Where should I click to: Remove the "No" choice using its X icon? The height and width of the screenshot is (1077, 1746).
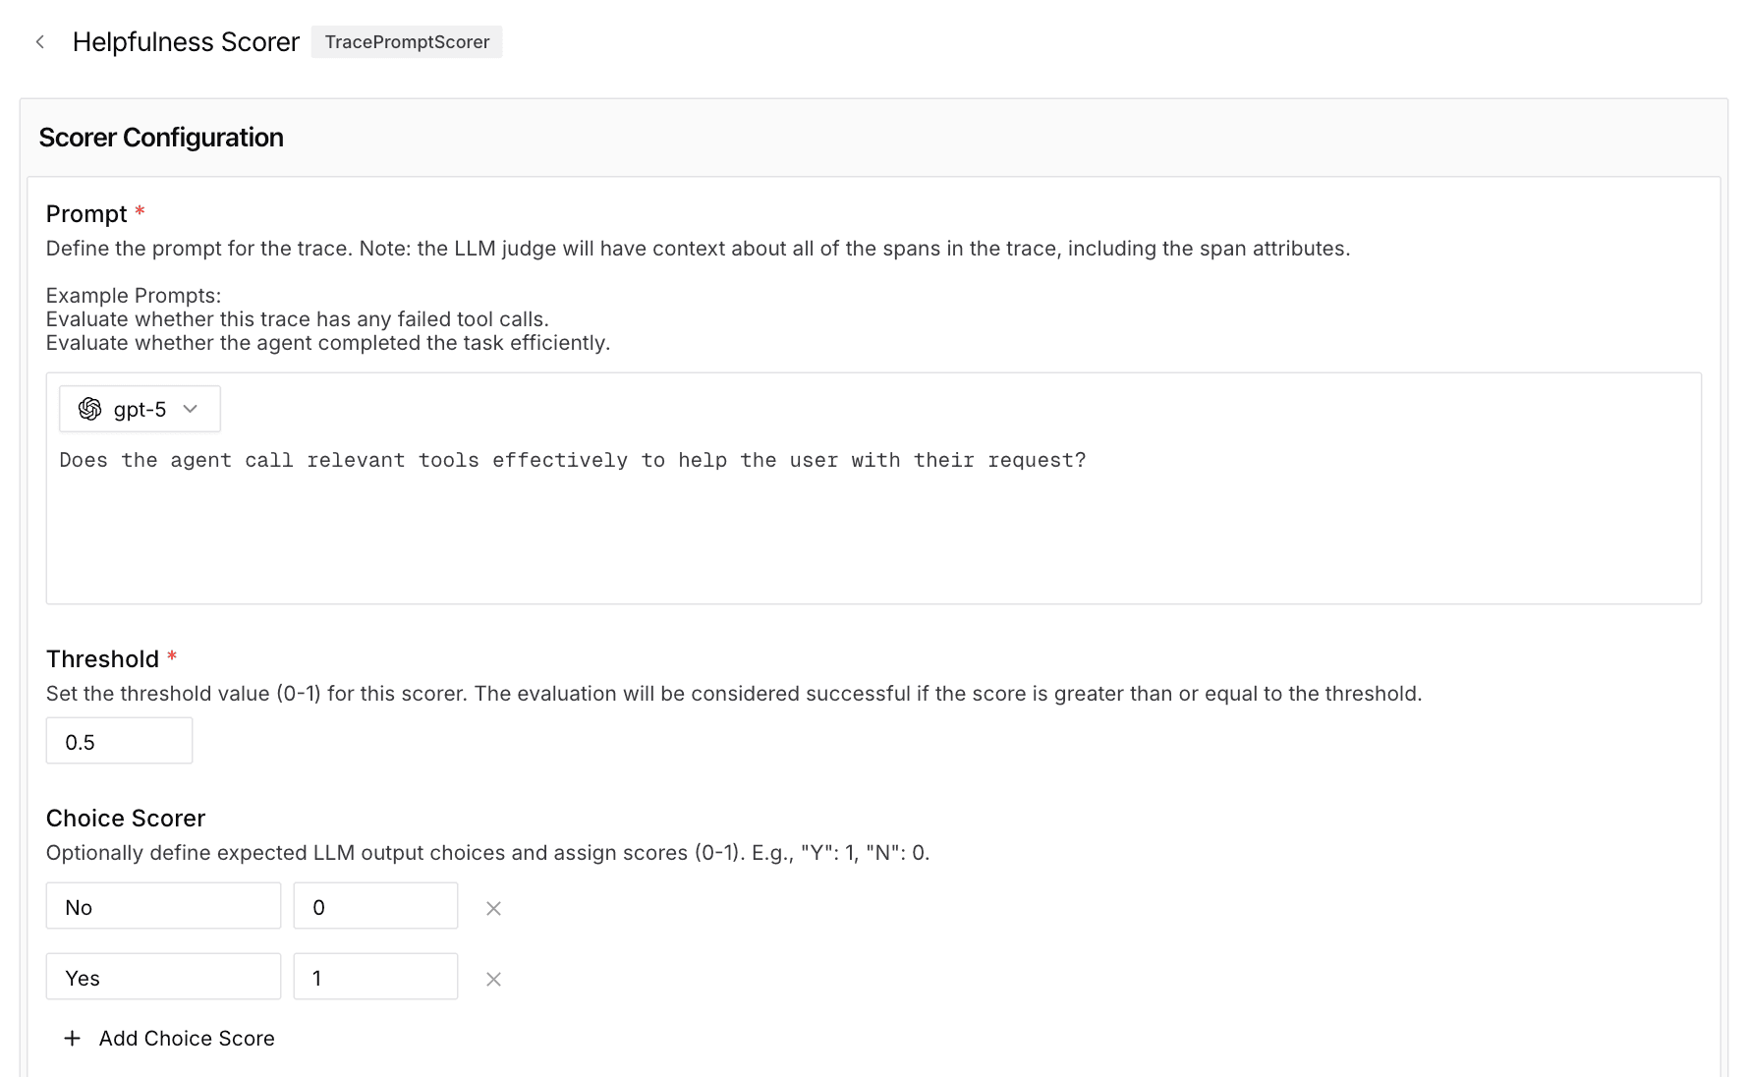pyautogui.click(x=493, y=908)
